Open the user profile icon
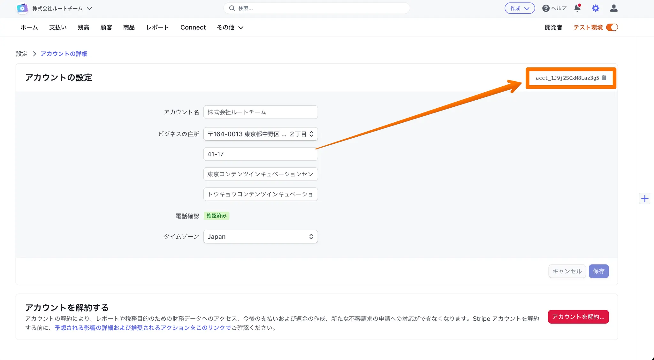This screenshot has height=360, width=654. tap(613, 8)
